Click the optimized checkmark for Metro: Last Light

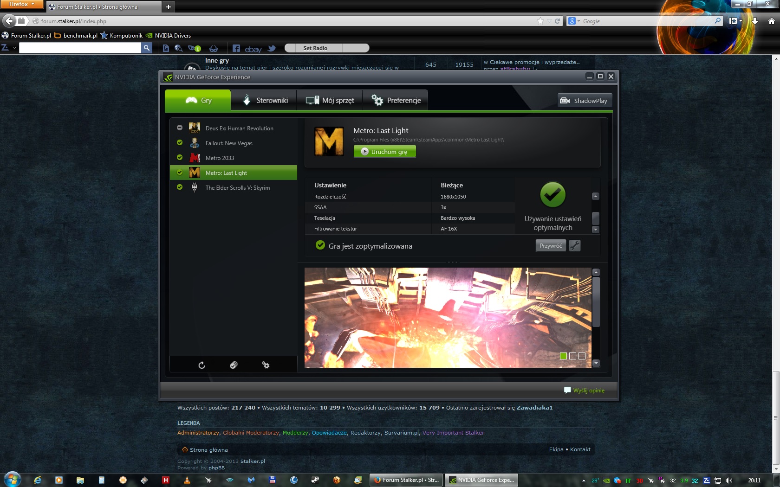tap(180, 172)
